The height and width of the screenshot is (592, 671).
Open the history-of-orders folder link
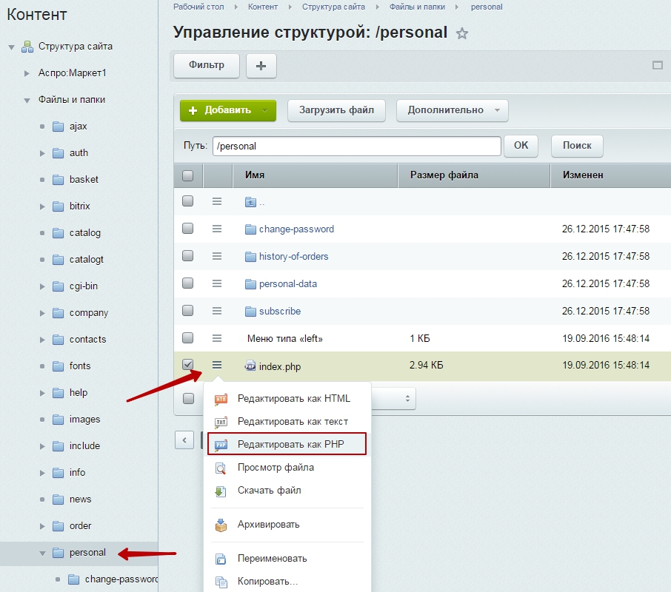(293, 256)
